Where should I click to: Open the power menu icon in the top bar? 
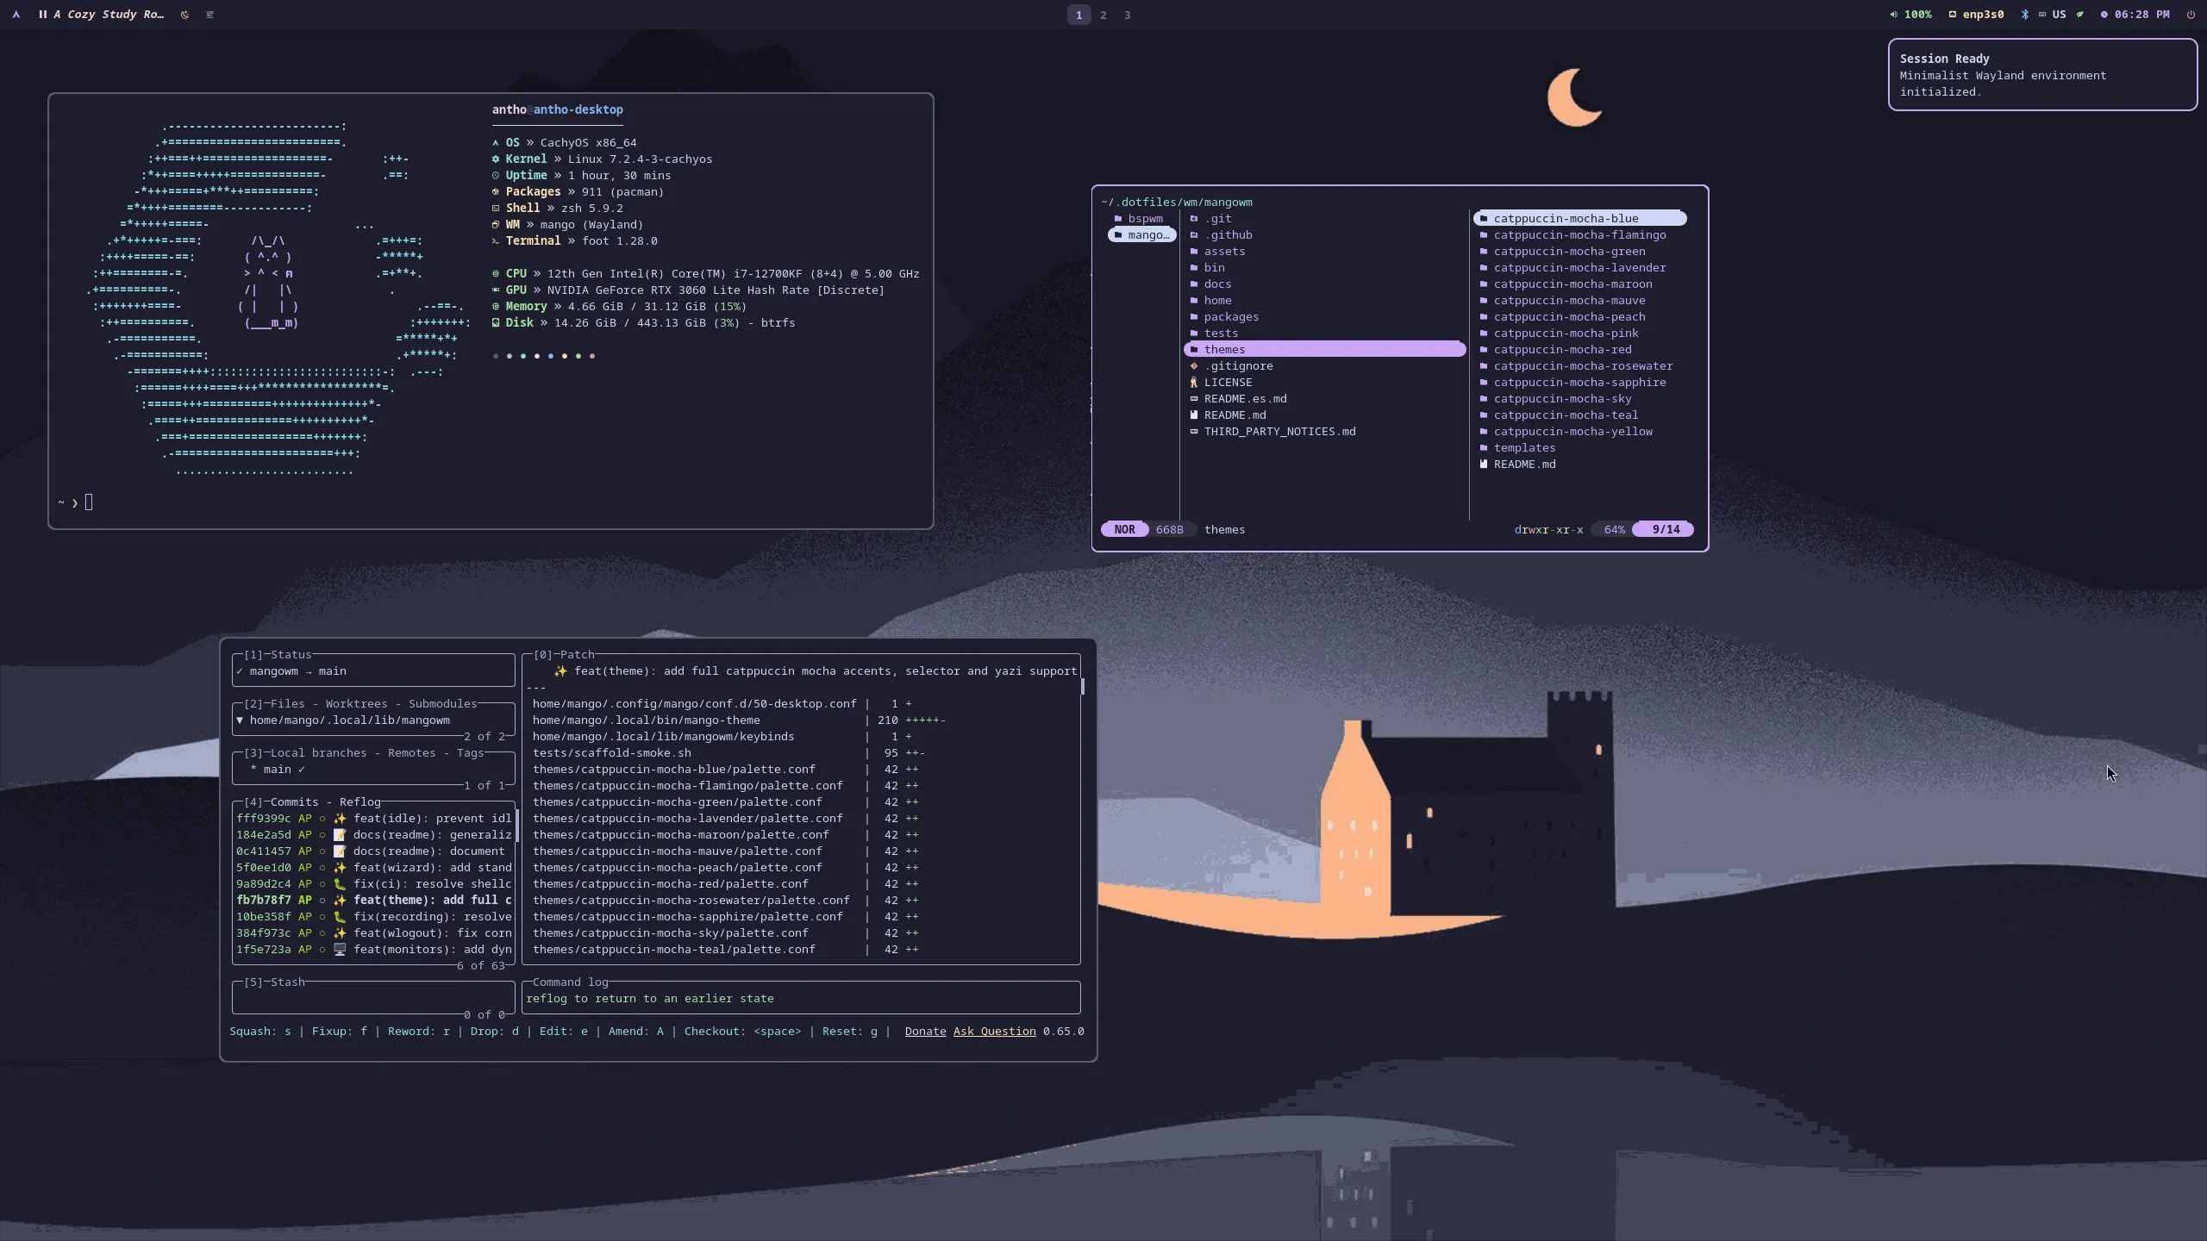[x=2191, y=15]
